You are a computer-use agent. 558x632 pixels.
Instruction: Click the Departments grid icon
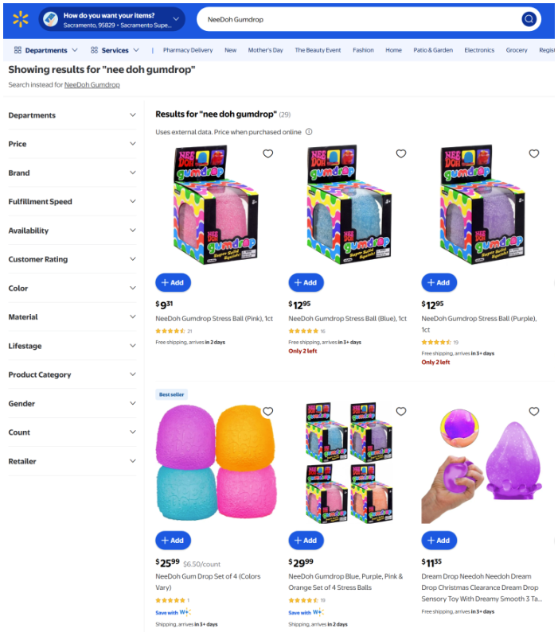tap(18, 50)
